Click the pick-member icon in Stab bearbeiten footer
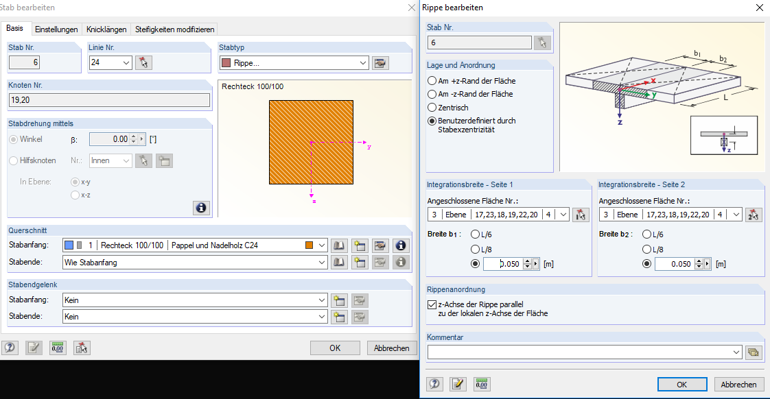This screenshot has height=399, width=770. tap(82, 348)
